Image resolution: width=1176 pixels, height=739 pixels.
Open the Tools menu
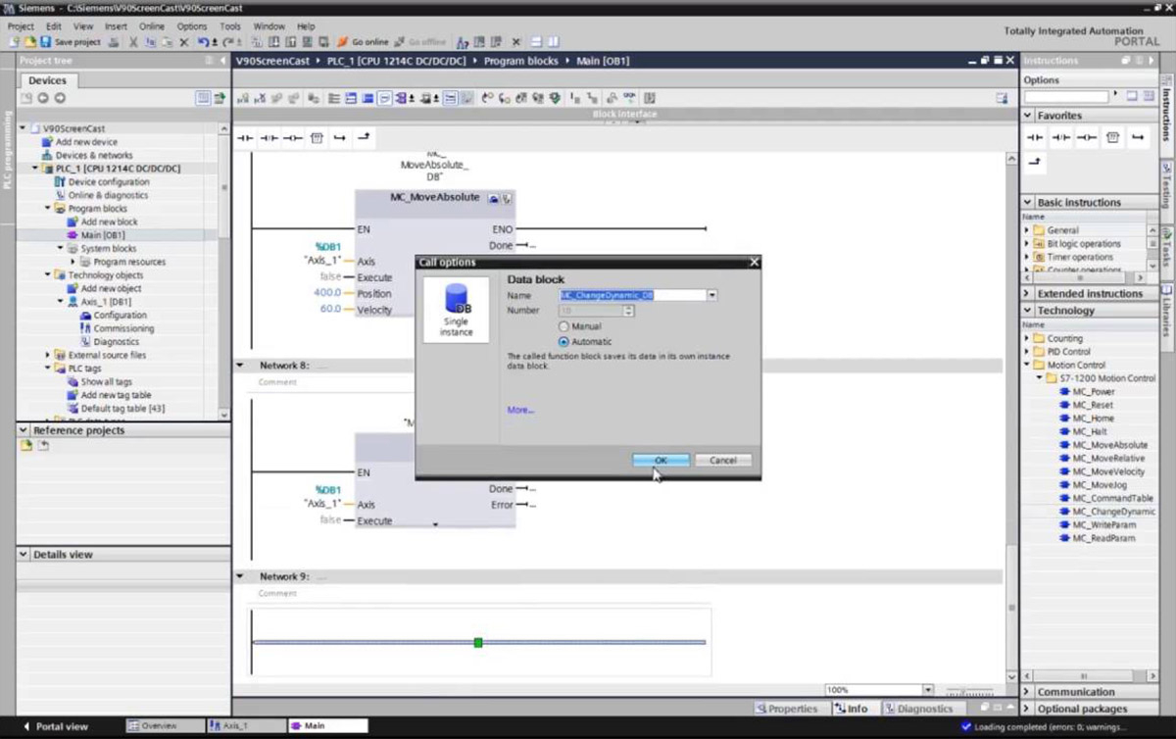230,26
